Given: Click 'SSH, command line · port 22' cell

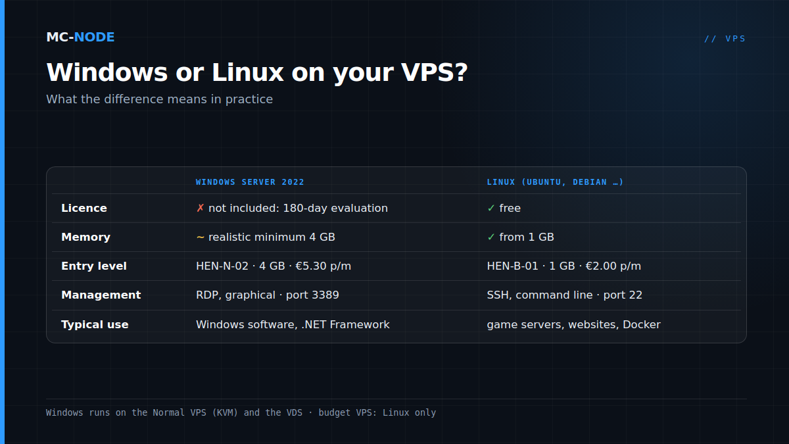Looking at the screenshot, I should click(564, 295).
